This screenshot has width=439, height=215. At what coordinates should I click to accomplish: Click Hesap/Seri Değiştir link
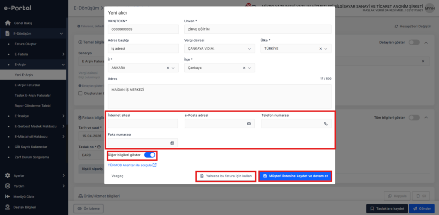[x=413, y=26]
